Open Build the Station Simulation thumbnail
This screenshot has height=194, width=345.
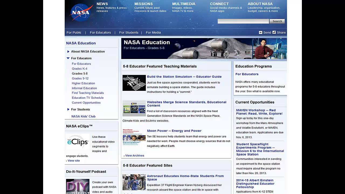click(134, 83)
